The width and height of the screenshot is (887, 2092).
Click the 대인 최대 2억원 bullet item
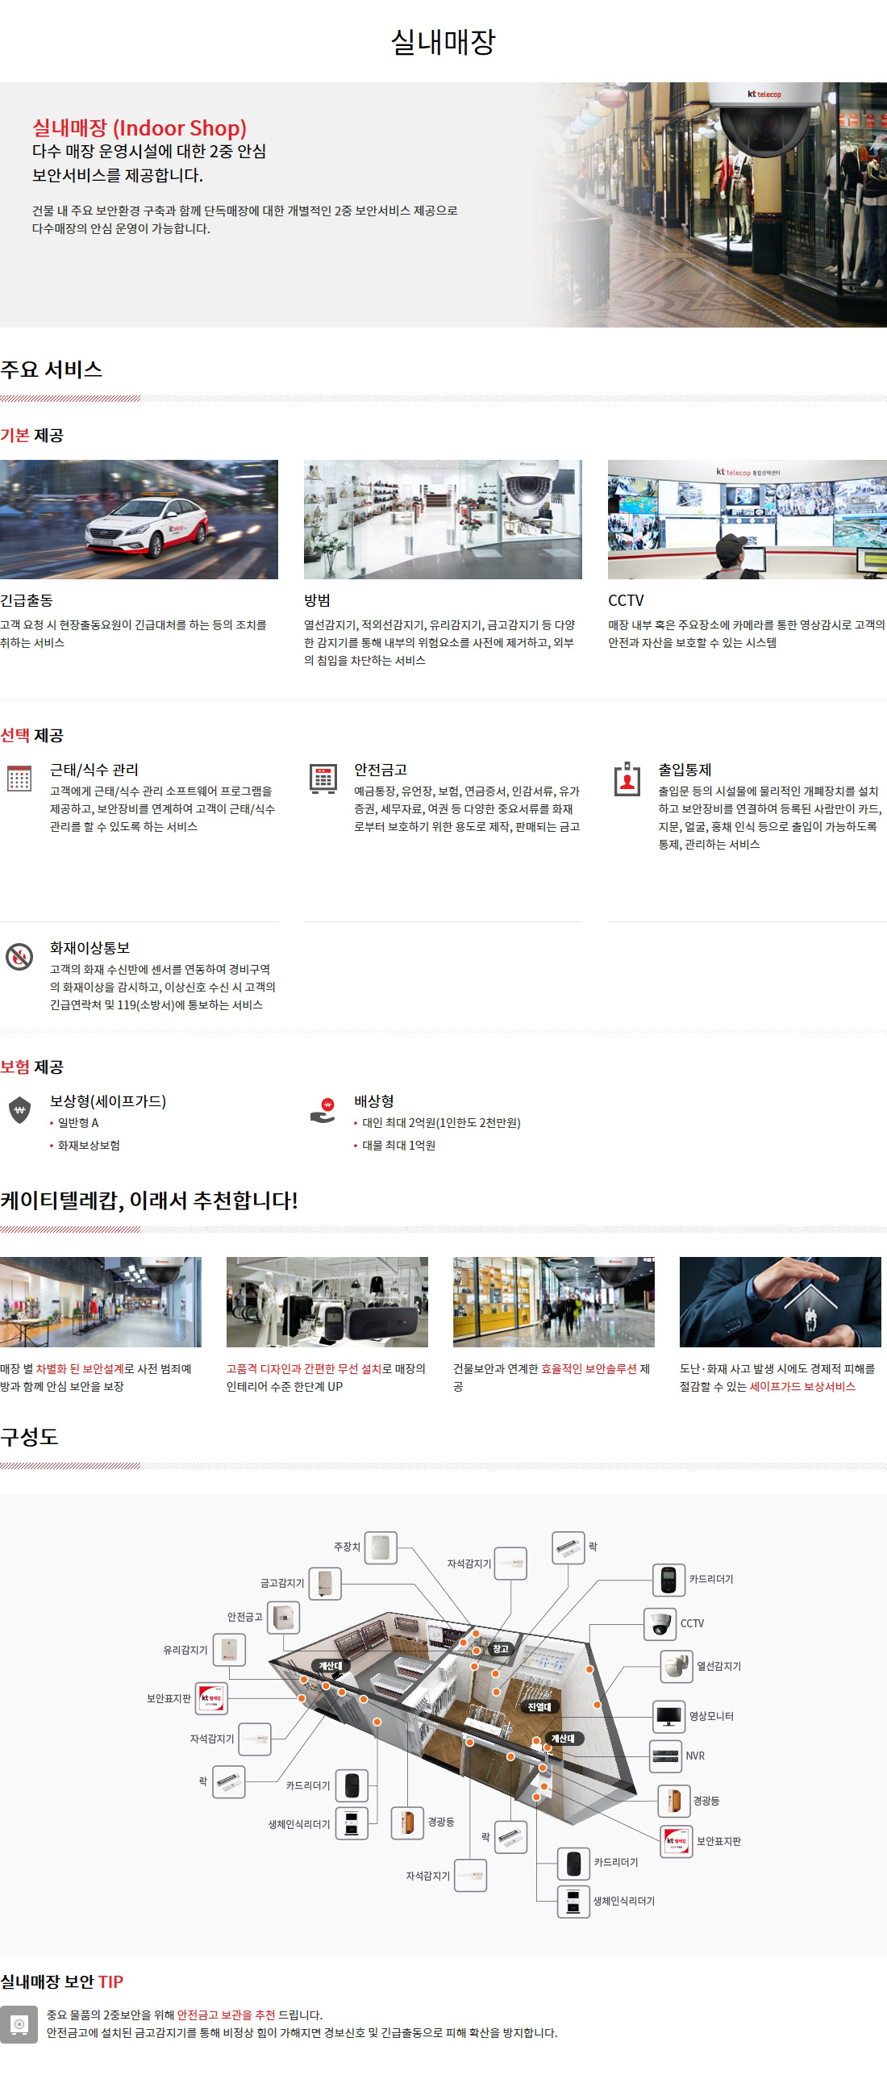[x=441, y=1122]
